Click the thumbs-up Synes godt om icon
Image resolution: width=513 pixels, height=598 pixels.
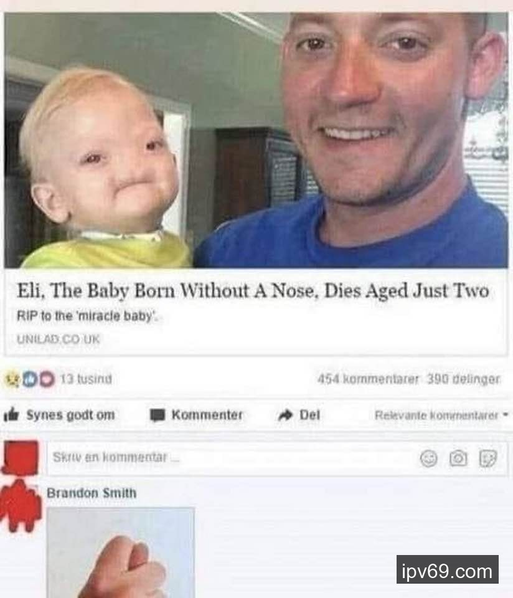tap(11, 415)
